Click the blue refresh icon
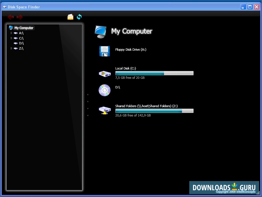 pos(79,17)
